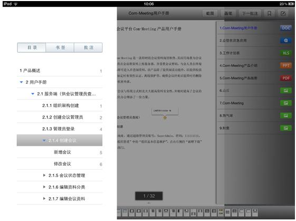Tap the 画笔 brush button
Image resolution: width=296 pixels, height=221 pixels.
point(228,13)
